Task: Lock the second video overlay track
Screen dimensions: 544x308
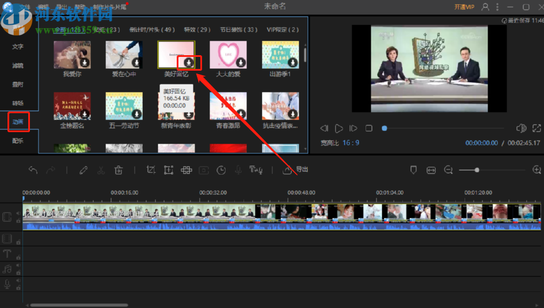Action: pos(18,242)
